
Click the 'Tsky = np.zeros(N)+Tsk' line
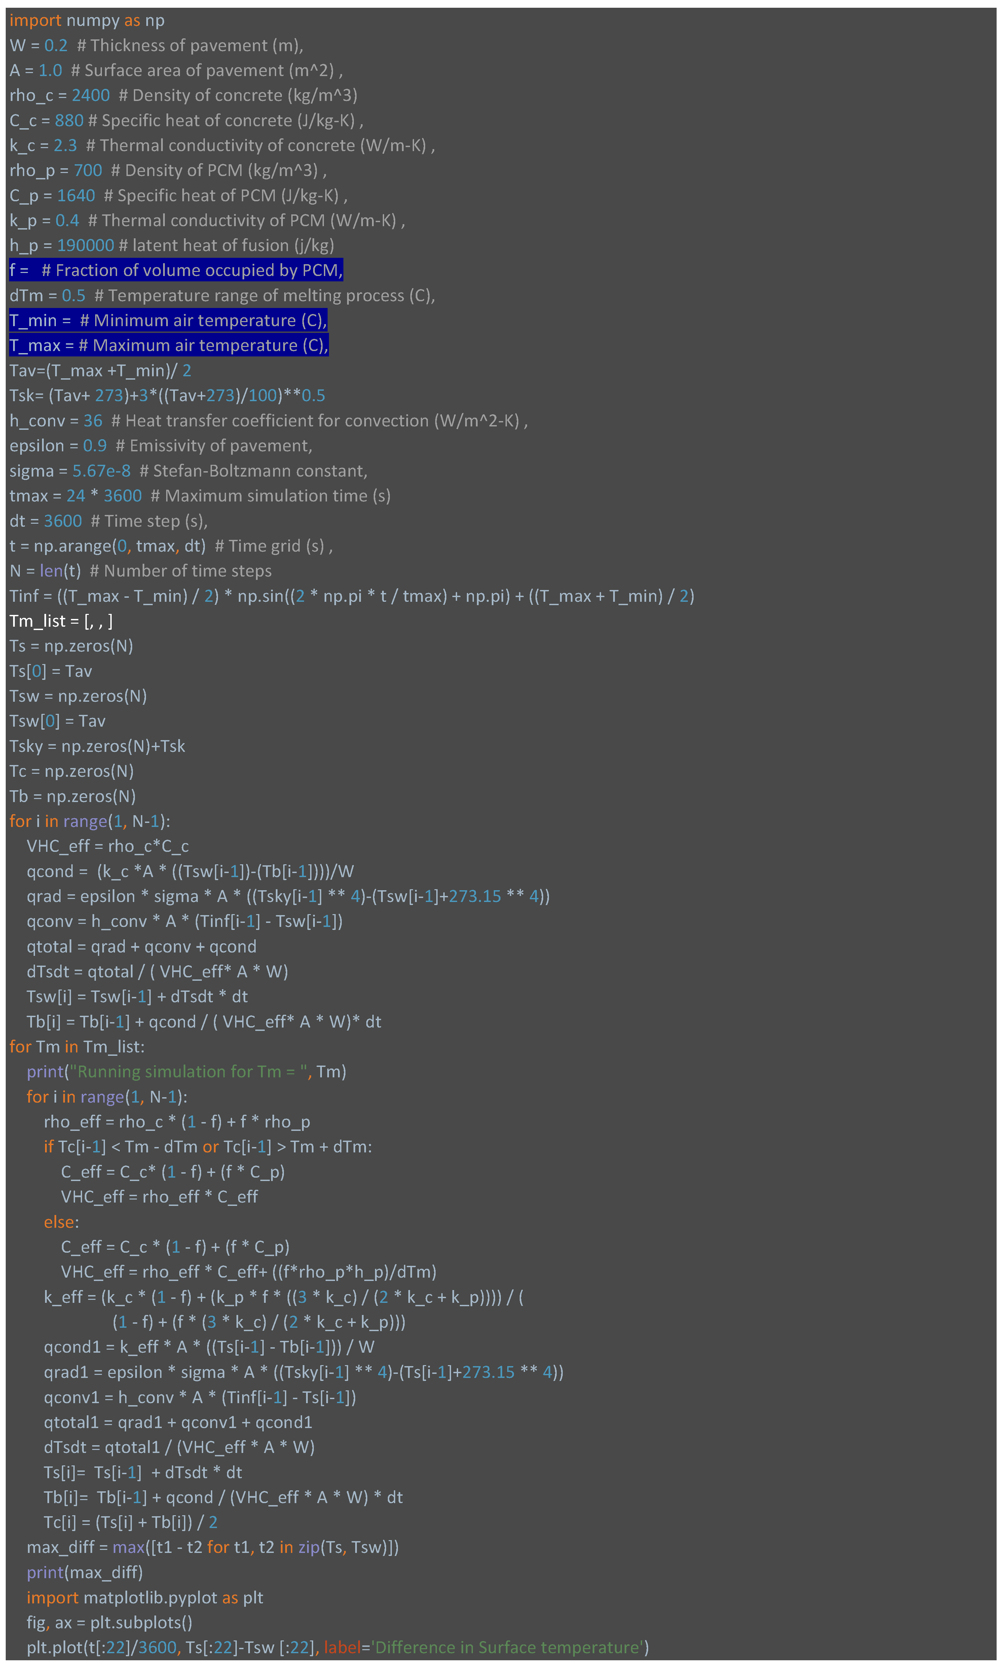[x=97, y=746]
